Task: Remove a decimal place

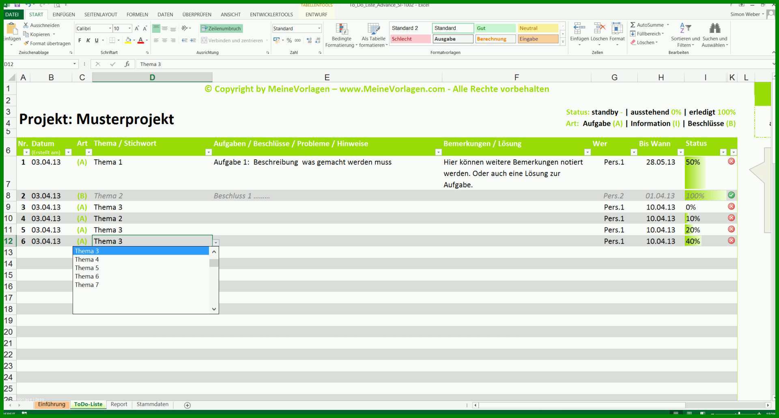Action: pyautogui.click(x=318, y=40)
